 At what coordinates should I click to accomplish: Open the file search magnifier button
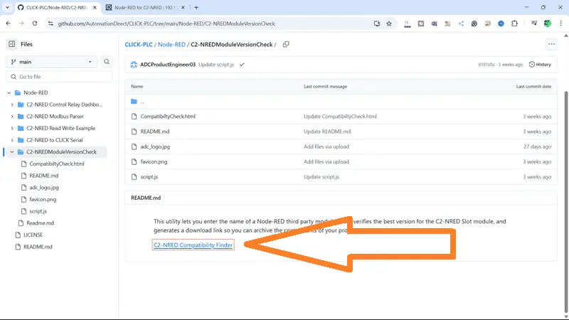pos(106,62)
